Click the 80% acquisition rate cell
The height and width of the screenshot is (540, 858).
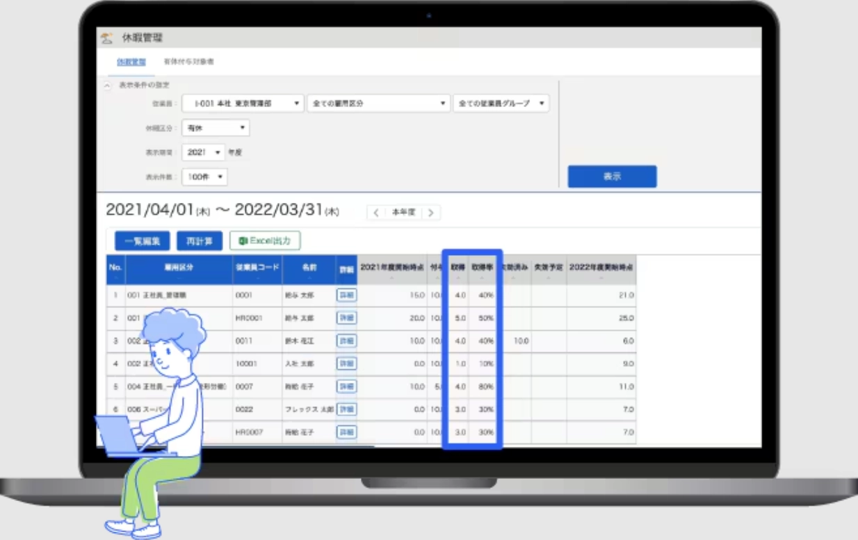(486, 387)
